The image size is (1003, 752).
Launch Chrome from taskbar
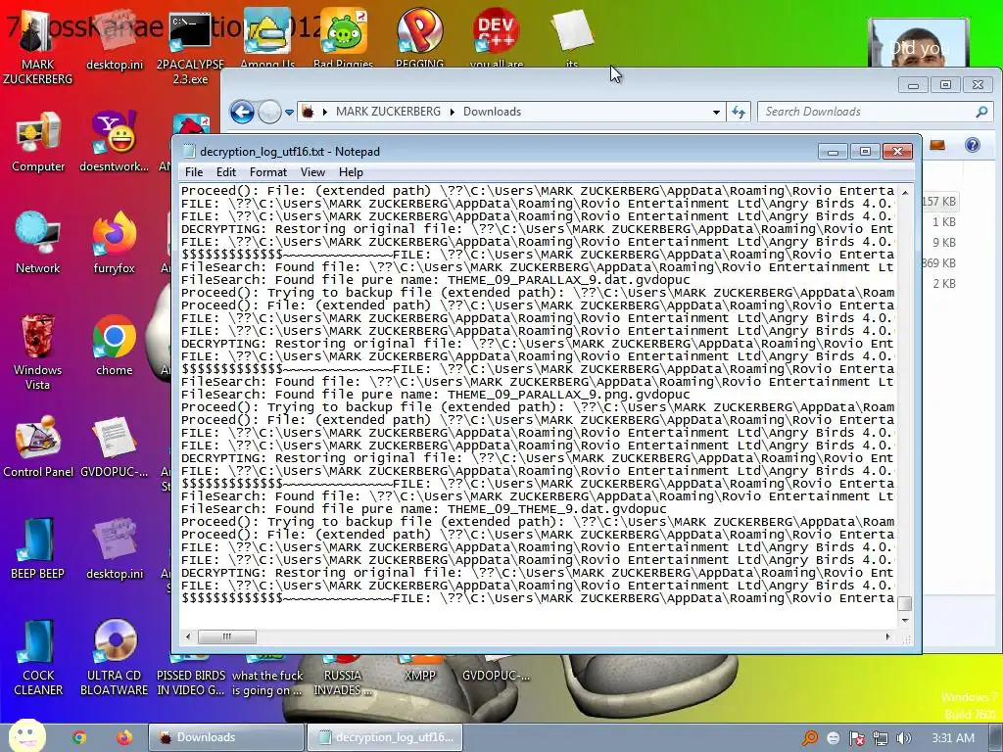[x=79, y=737]
